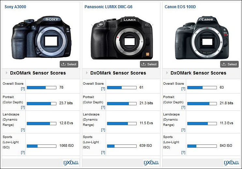Collapse Canon DxOMark Sensor Scores section
This screenshot has width=242, height=169.
coord(167,73)
